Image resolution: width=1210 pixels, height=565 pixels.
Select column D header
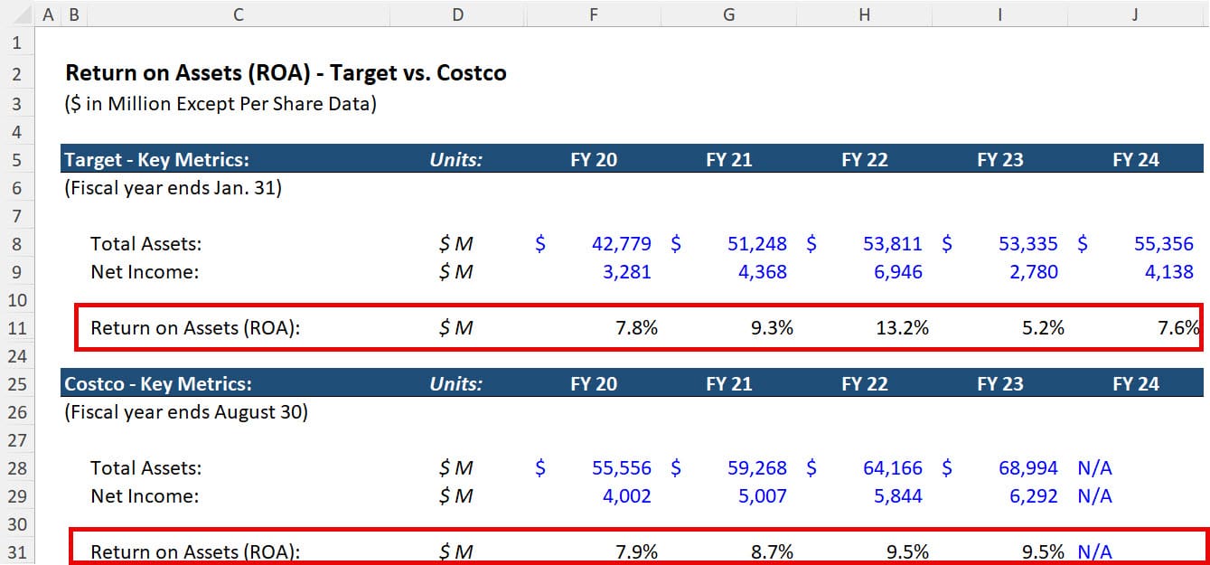point(457,14)
